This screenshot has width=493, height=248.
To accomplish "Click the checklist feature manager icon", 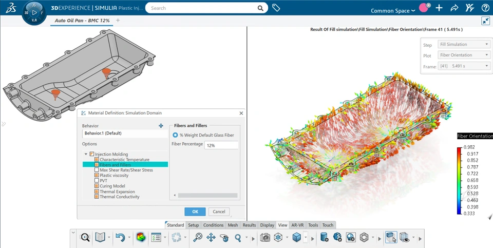I will pos(156,237).
